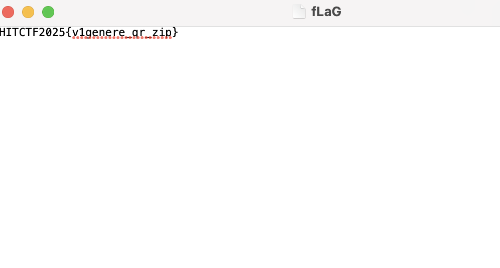Place cursor right after the closing brace

pos(179,32)
